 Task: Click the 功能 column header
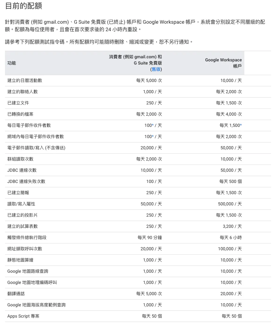coord(12,63)
